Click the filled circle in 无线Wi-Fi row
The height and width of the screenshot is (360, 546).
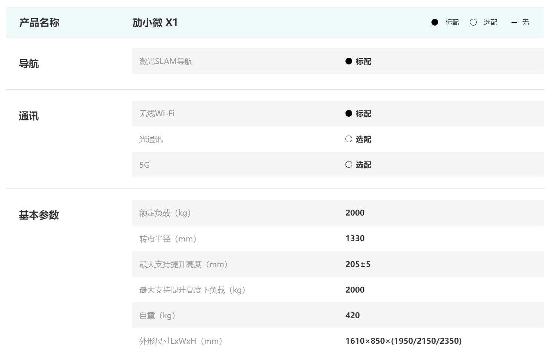[x=348, y=113]
